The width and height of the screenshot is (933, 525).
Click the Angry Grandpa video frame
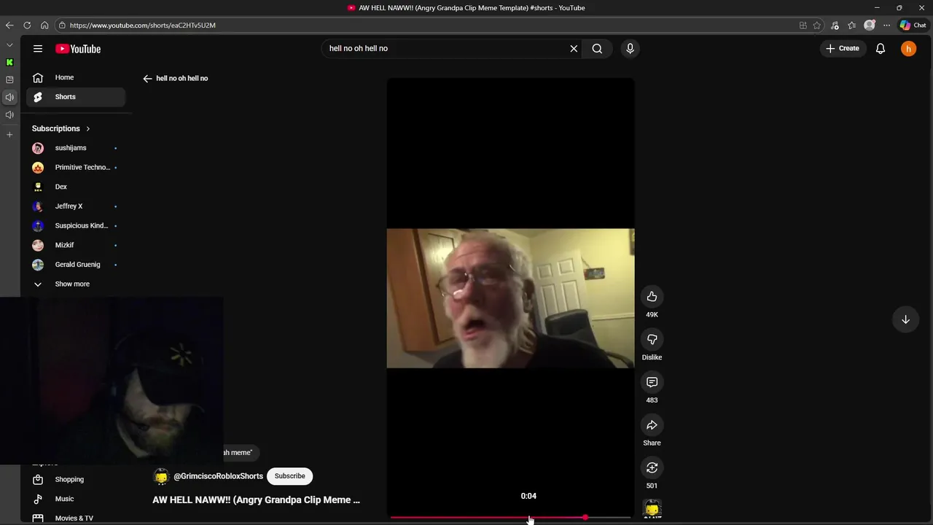510,298
